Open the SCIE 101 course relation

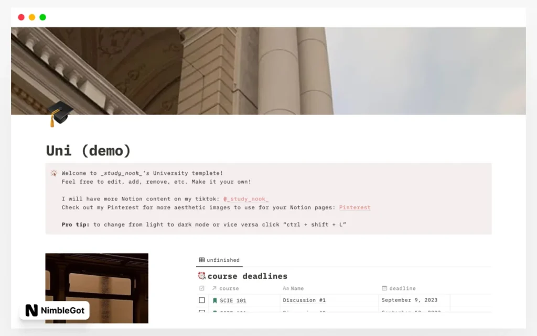pyautogui.click(x=233, y=300)
